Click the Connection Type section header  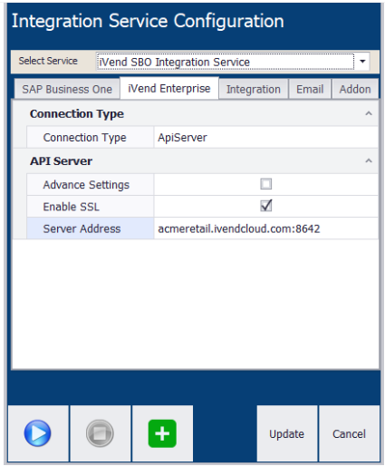77,114
